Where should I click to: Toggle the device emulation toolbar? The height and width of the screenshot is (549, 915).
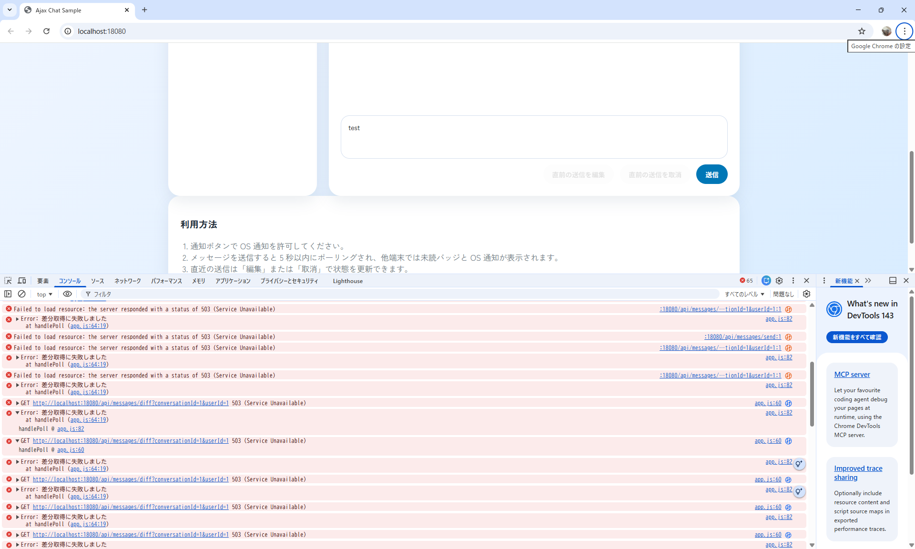(22, 281)
